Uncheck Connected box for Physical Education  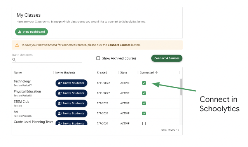pos(144,93)
